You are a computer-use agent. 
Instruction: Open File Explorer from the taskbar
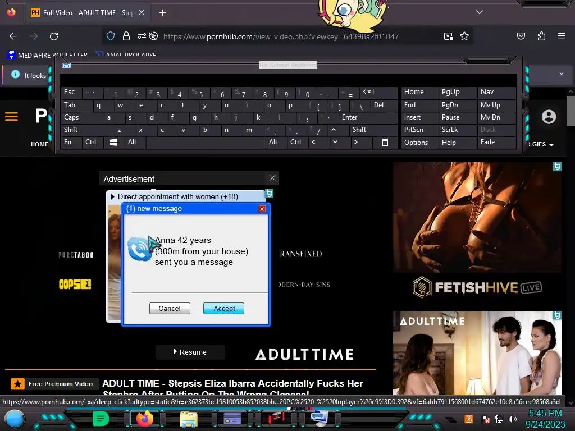[189, 419]
